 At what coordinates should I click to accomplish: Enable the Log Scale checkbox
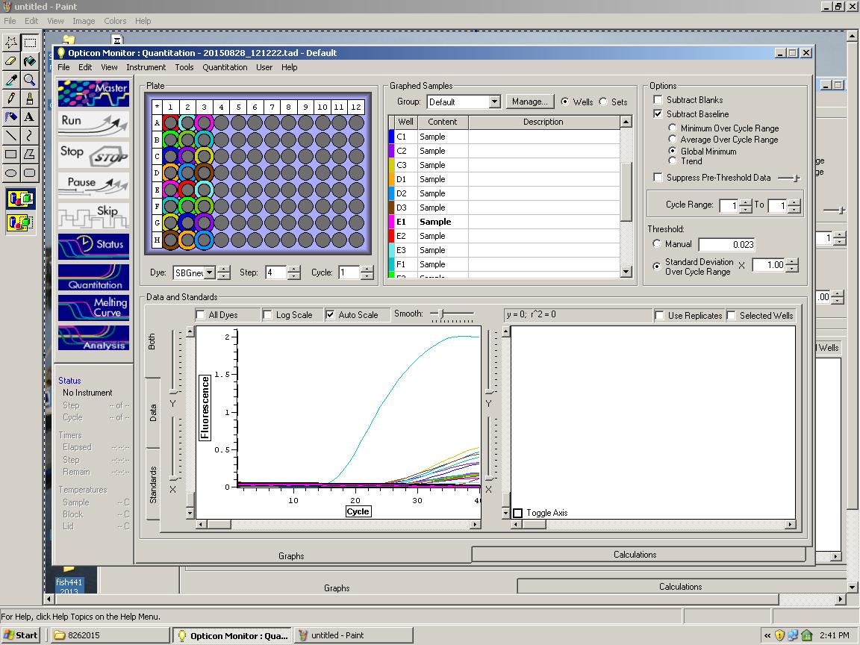[x=267, y=315]
